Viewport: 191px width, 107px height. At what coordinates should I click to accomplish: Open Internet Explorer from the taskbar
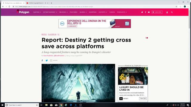pyautogui.click(x=66, y=105)
